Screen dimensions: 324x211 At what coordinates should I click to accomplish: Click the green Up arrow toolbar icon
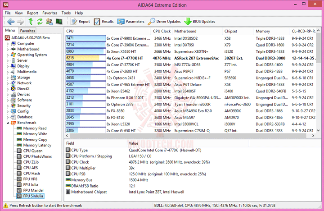click(x=31, y=21)
